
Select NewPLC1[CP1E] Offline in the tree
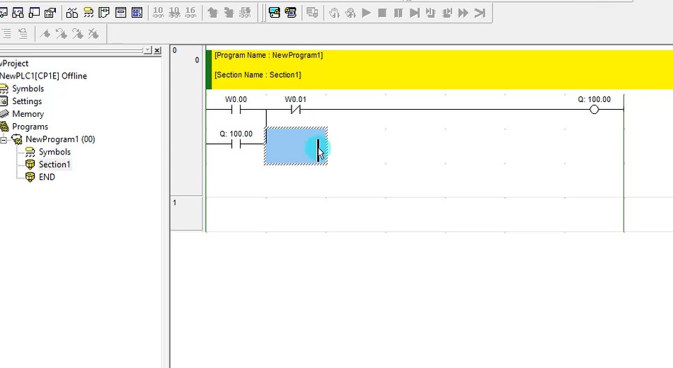43,76
